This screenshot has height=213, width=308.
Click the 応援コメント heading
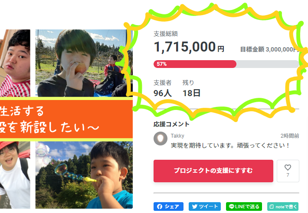171,124
